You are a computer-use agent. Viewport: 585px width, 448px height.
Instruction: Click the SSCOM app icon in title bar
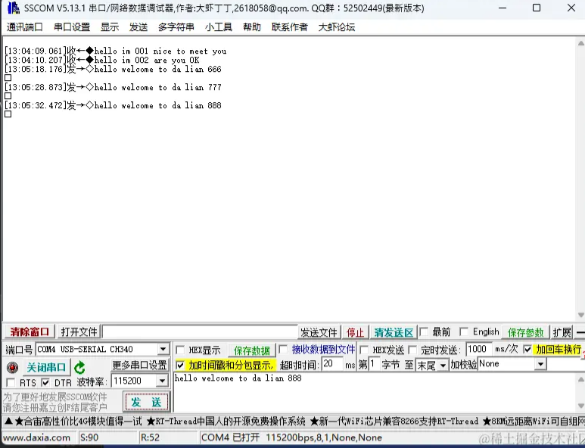click(x=13, y=8)
